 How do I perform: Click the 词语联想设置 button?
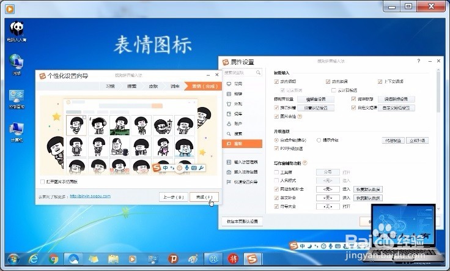click(x=396, y=99)
